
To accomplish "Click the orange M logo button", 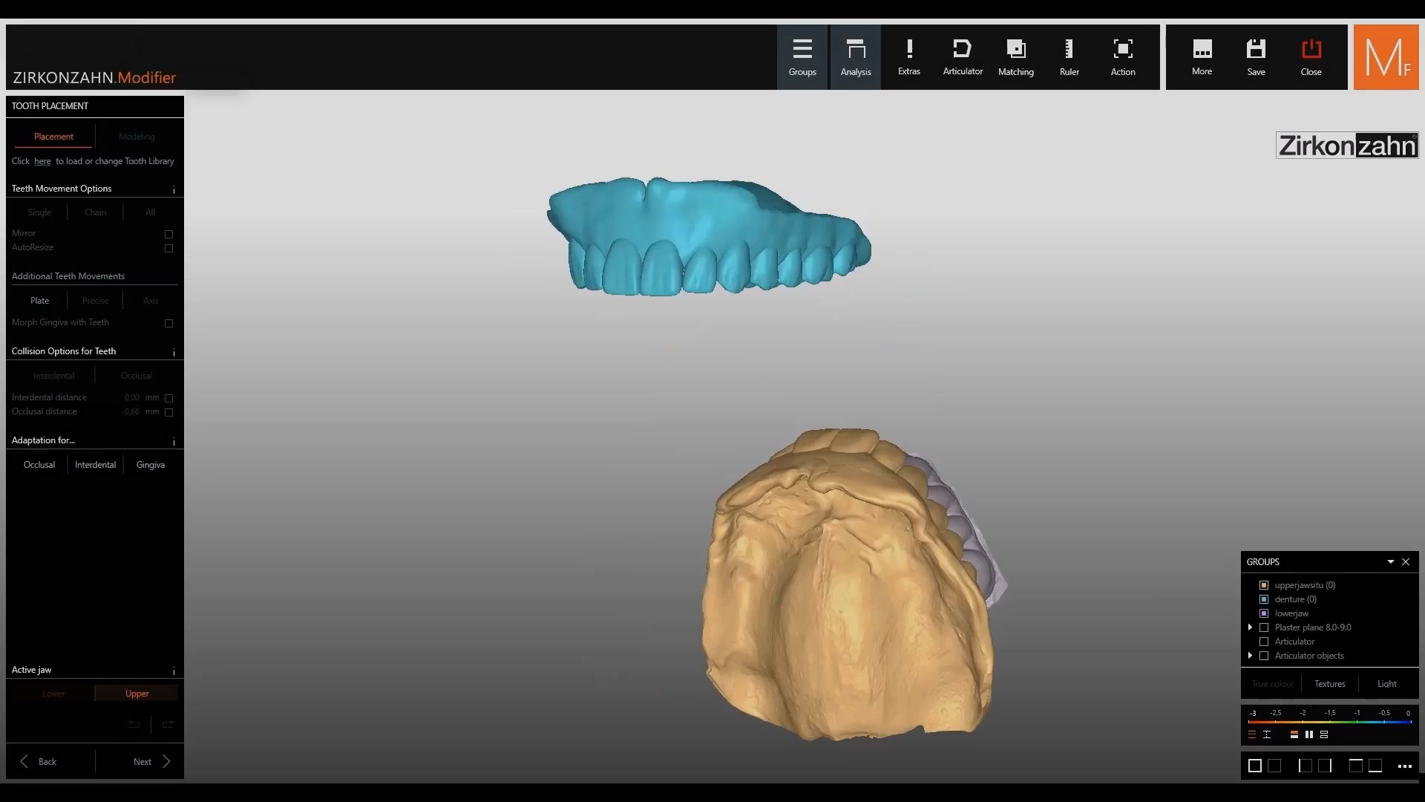I will coord(1386,57).
